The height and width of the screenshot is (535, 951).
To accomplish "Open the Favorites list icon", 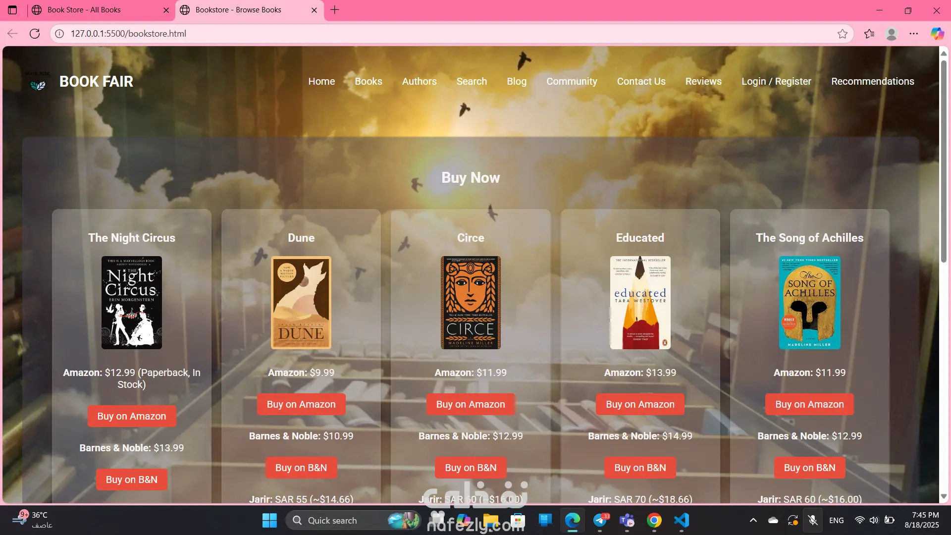I will point(869,34).
